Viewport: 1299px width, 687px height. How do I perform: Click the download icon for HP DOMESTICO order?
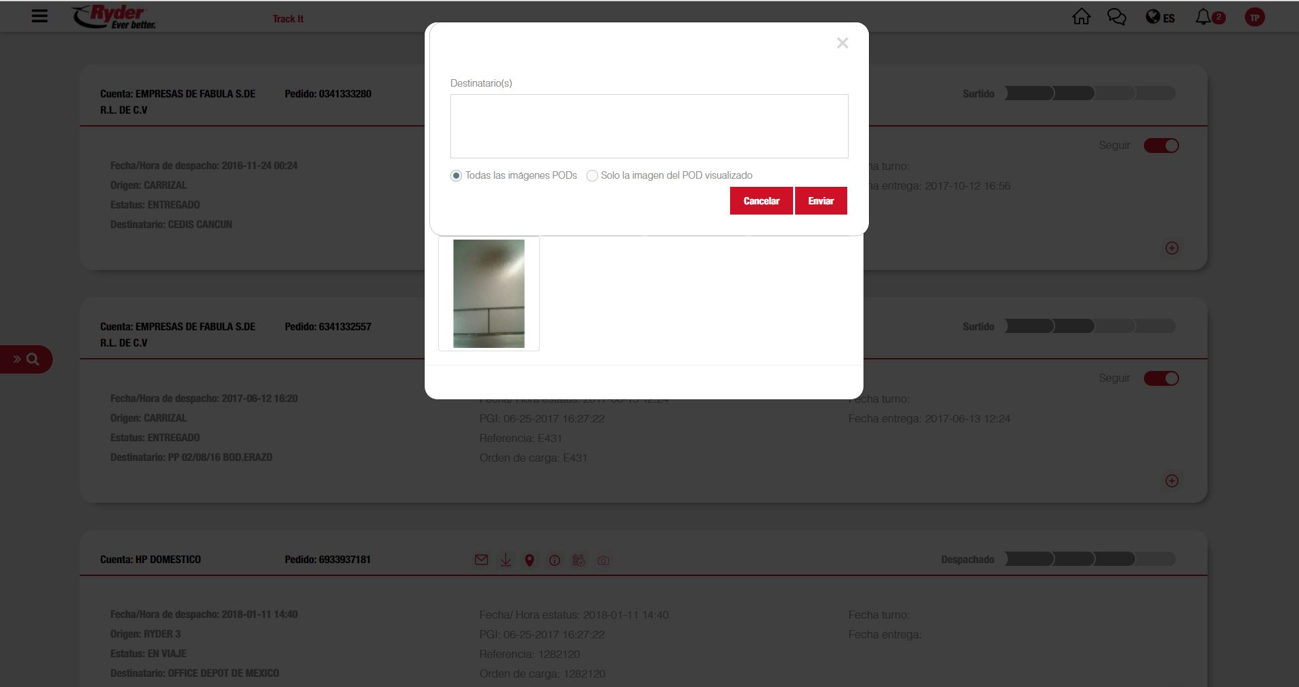[505, 560]
